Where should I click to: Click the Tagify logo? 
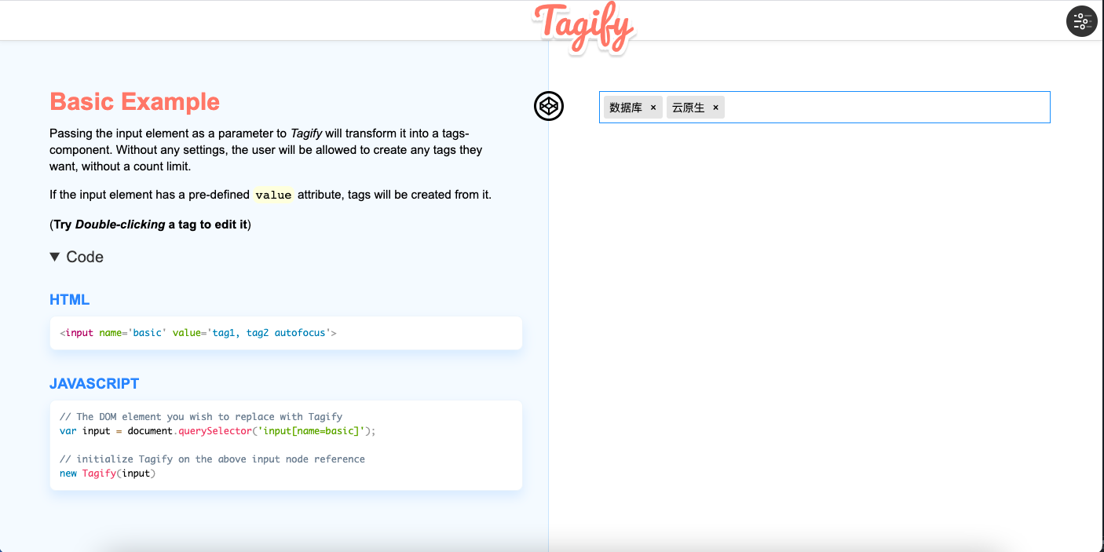[x=583, y=28]
